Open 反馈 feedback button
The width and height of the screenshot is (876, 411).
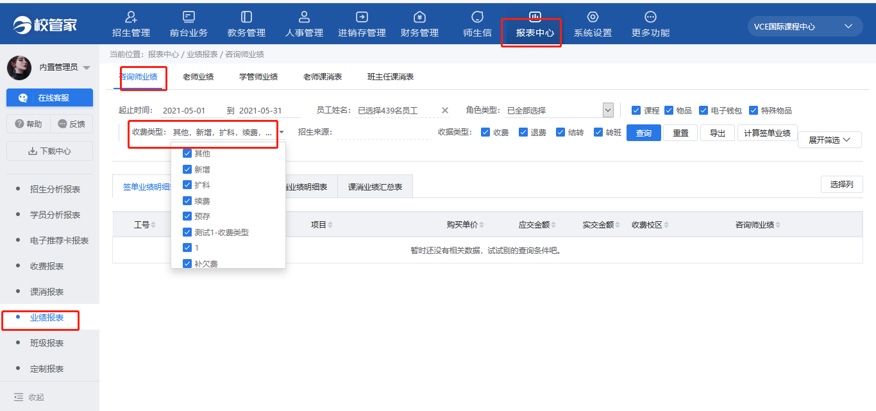click(71, 124)
